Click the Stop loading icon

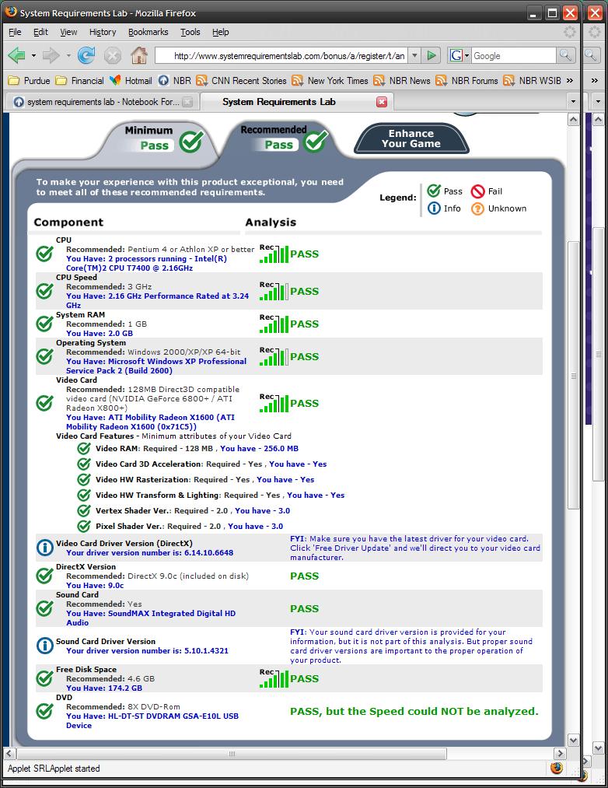[x=113, y=55]
